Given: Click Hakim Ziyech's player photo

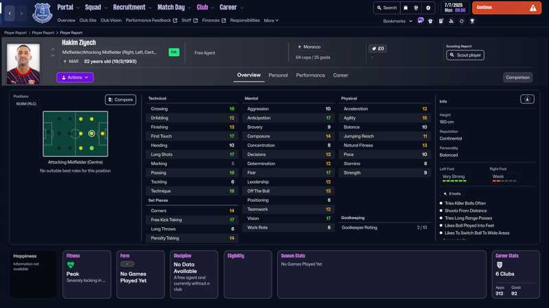Looking at the screenshot, I should (x=23, y=64).
